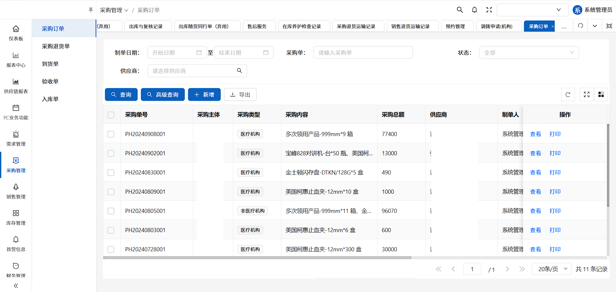The width and height of the screenshot is (616, 292).
Task: Click the 请输入采购单 input field
Action: click(x=363, y=53)
